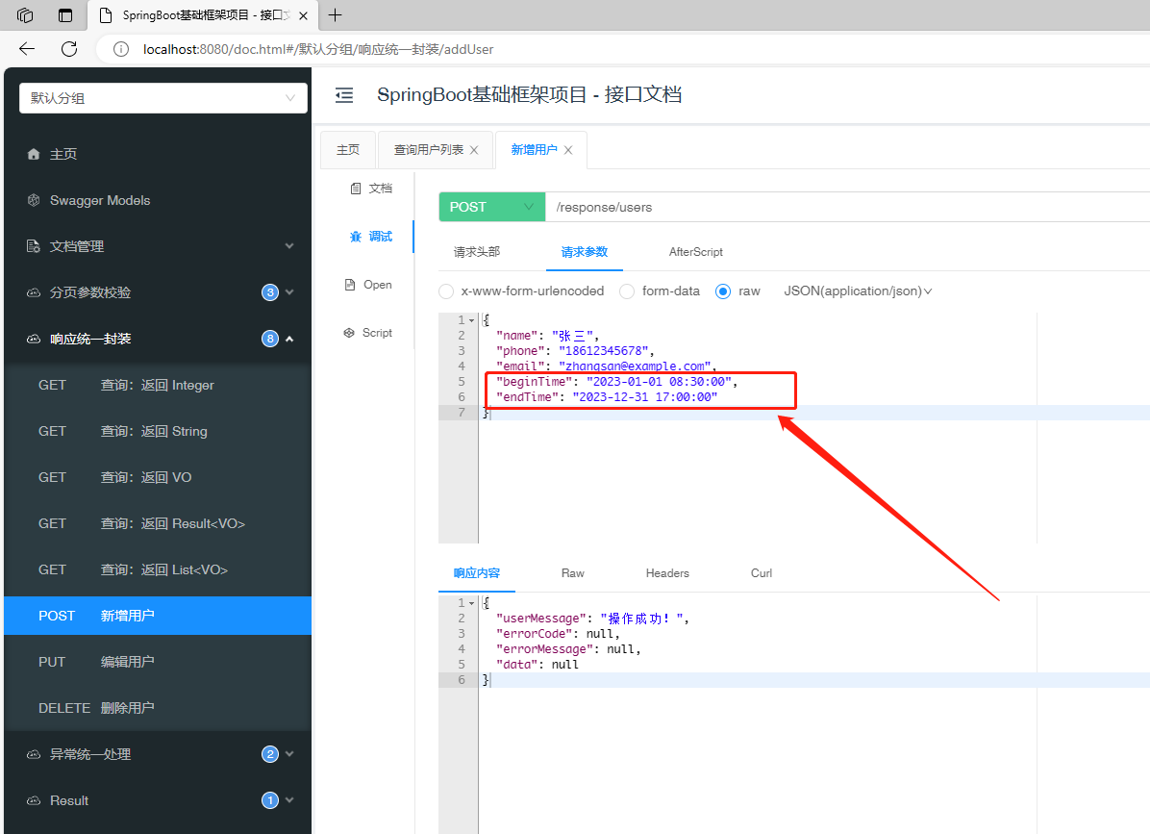Open the 请求参数 tab

pos(585,252)
